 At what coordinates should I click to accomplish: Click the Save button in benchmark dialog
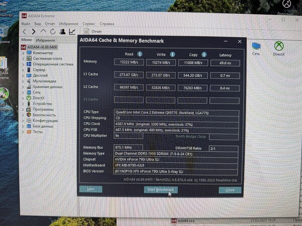click(91, 189)
